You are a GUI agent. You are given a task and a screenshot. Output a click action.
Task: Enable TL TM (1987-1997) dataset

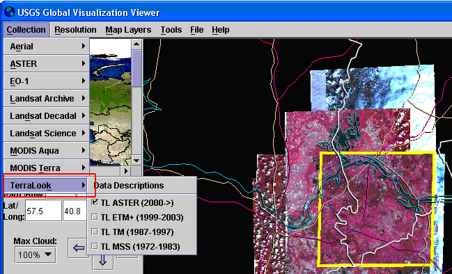coord(95,232)
